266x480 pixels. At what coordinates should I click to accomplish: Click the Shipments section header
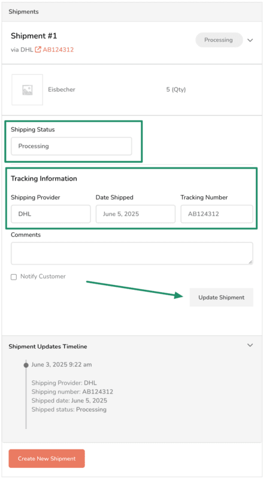coord(23,12)
